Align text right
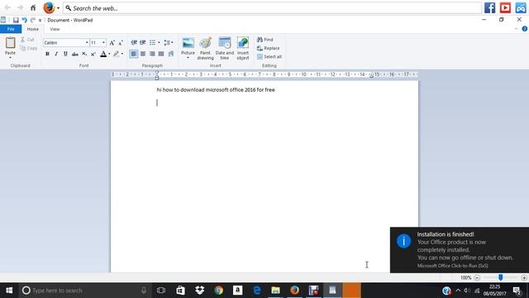The height and width of the screenshot is (298, 529). [x=152, y=54]
